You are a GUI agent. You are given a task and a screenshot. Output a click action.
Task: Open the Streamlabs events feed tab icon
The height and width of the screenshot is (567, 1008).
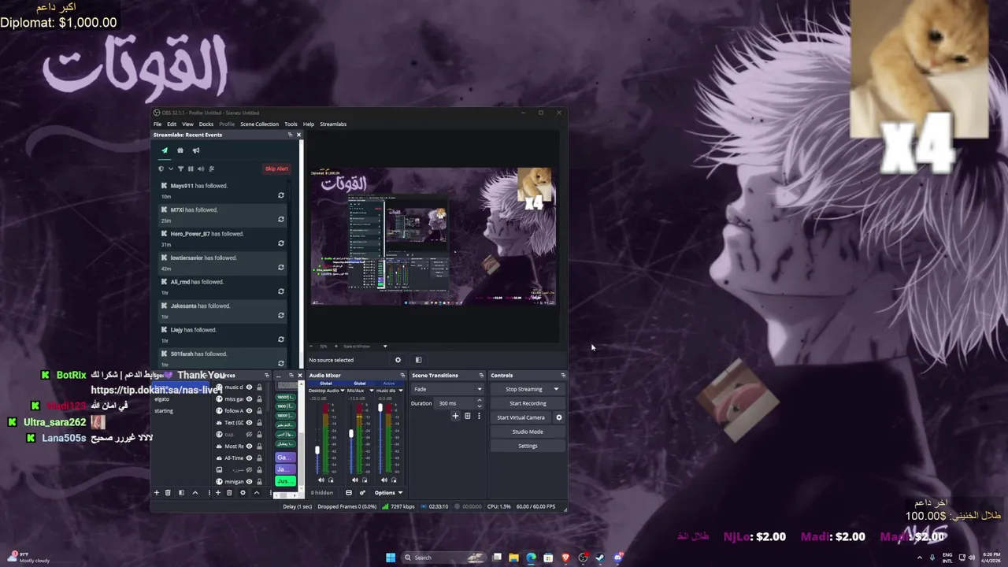(165, 150)
